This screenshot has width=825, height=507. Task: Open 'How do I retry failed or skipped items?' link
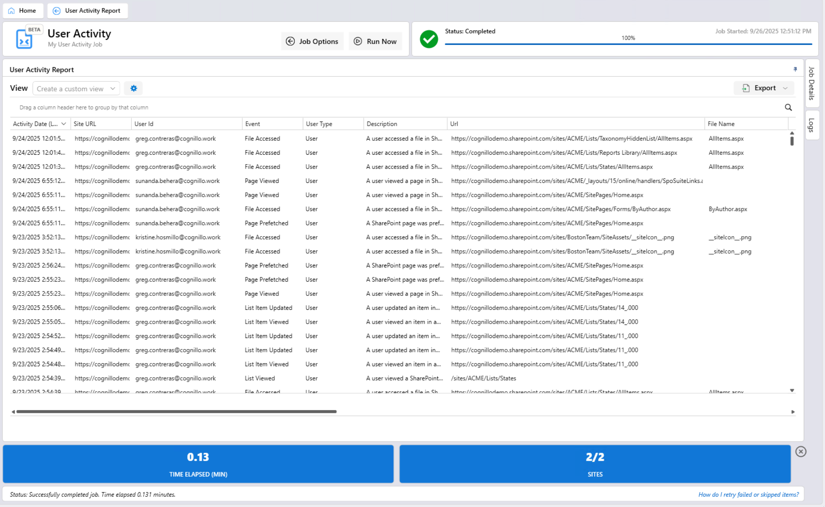pyautogui.click(x=748, y=494)
